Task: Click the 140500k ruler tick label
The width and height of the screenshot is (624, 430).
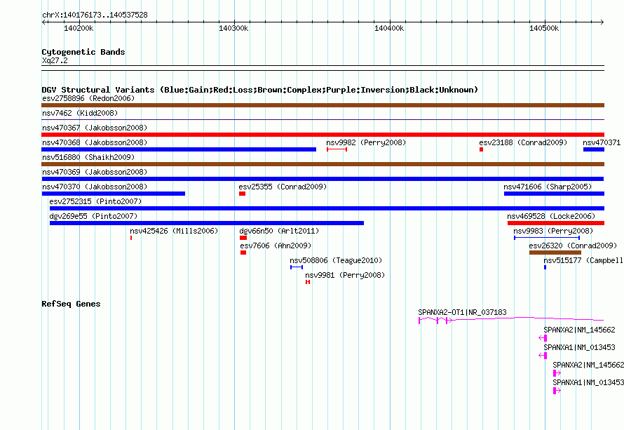Action: point(544,28)
